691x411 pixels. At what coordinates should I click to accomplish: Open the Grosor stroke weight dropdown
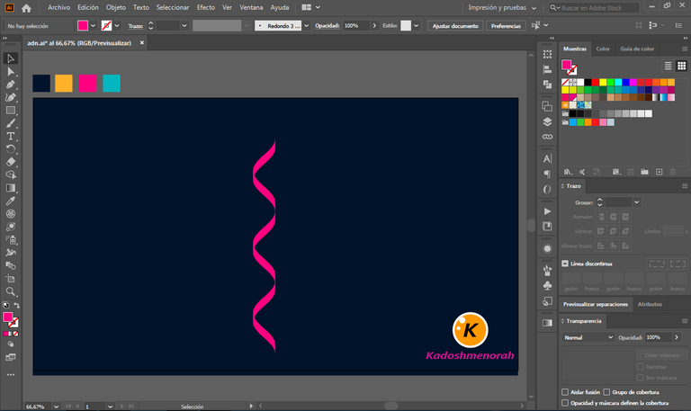point(636,202)
